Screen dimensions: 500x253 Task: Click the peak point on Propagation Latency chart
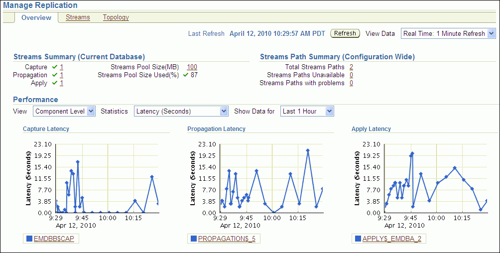(x=308, y=150)
